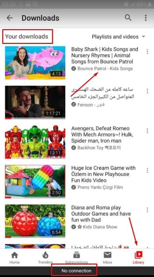154x277 pixels.
Task: Open the Inbox tab
Action: pos(107,258)
